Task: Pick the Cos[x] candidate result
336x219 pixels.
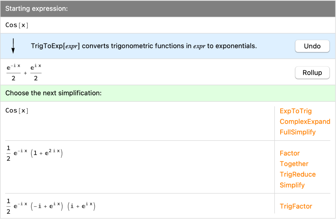Action: click(x=17, y=111)
